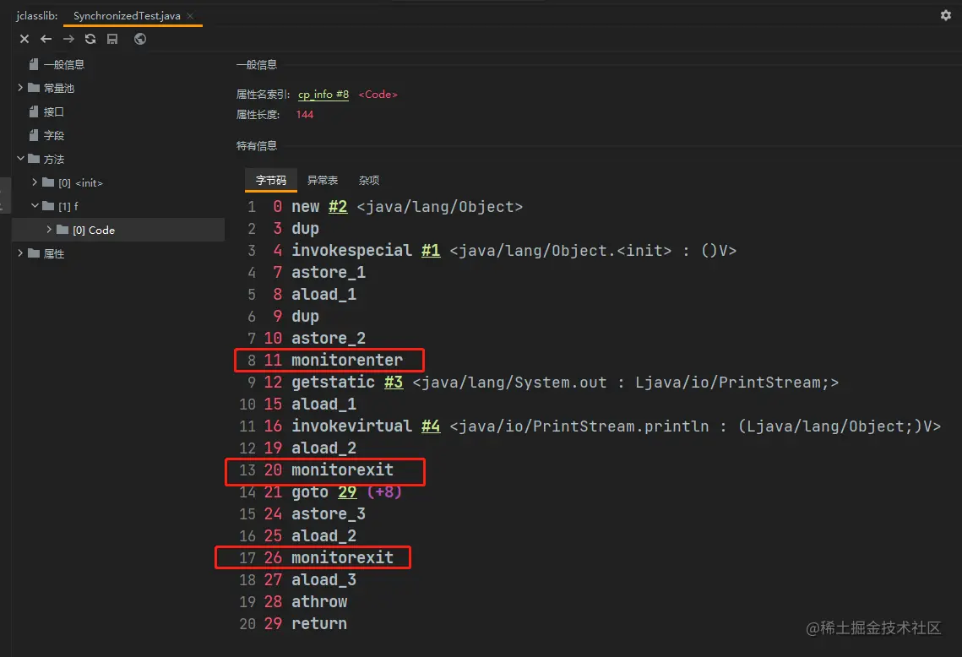
Task: Click the back arrow toolbar icon
Action: pos(46,39)
